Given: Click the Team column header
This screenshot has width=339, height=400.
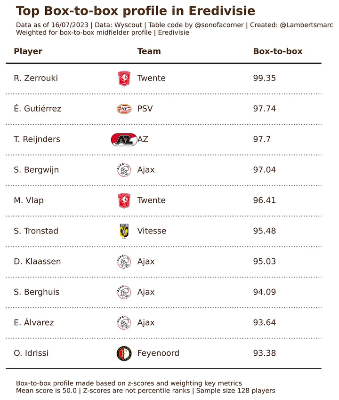Looking at the screenshot, I should [149, 51].
